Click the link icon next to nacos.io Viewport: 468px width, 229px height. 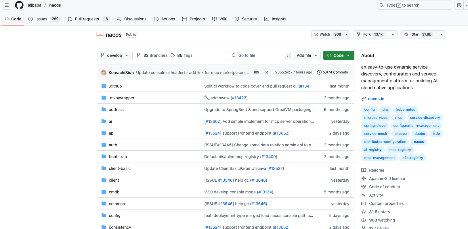click(x=364, y=99)
